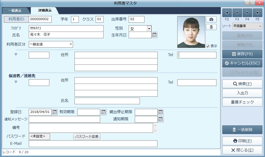Screen dimensions: 265x157
Task: Edit the フリガナ field
Action: (66, 29)
